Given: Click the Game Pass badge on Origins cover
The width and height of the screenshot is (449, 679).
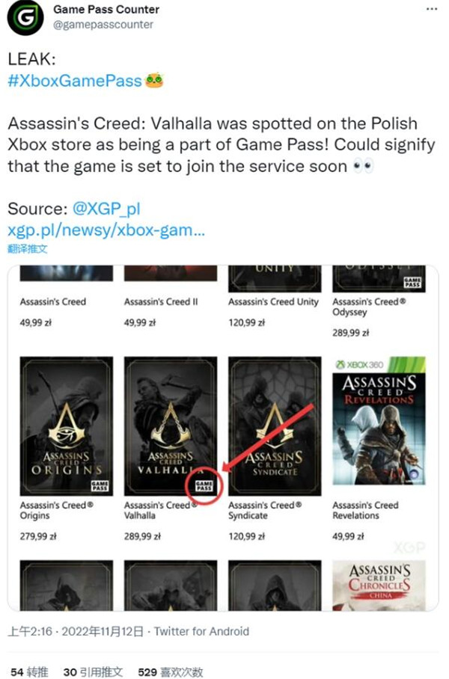Looking at the screenshot, I should [x=100, y=485].
